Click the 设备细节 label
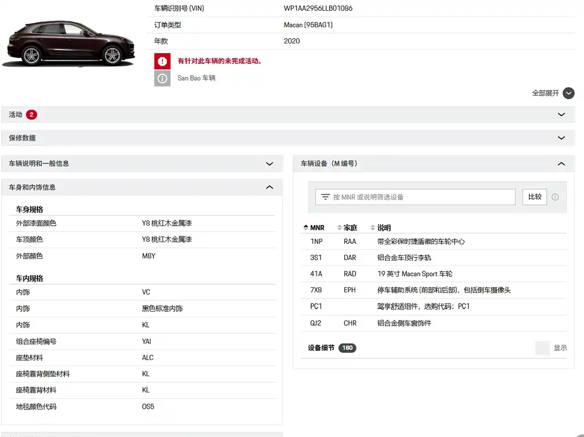584x437 pixels. coord(321,348)
